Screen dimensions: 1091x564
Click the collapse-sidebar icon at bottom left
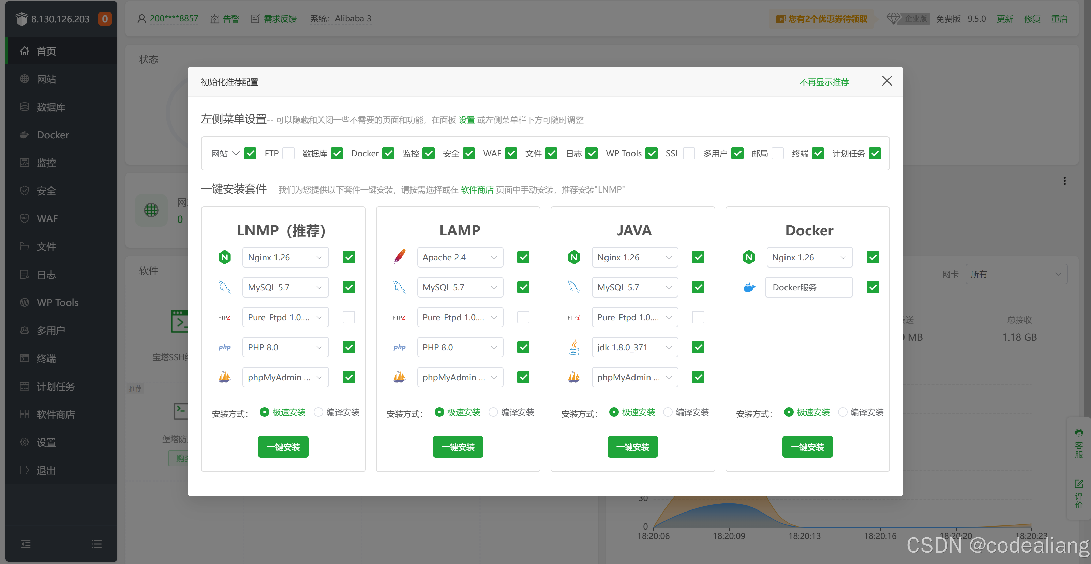[x=26, y=544]
